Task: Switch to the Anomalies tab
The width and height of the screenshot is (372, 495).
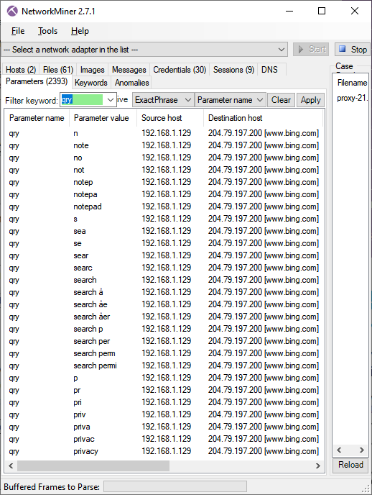Action: [x=131, y=83]
